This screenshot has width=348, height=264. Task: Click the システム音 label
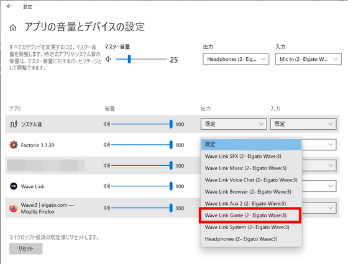point(32,124)
